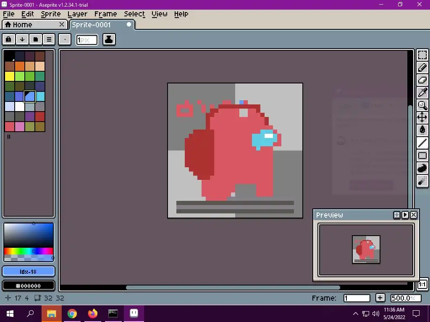
Task: Select the Eyedropper tool
Action: point(422,93)
